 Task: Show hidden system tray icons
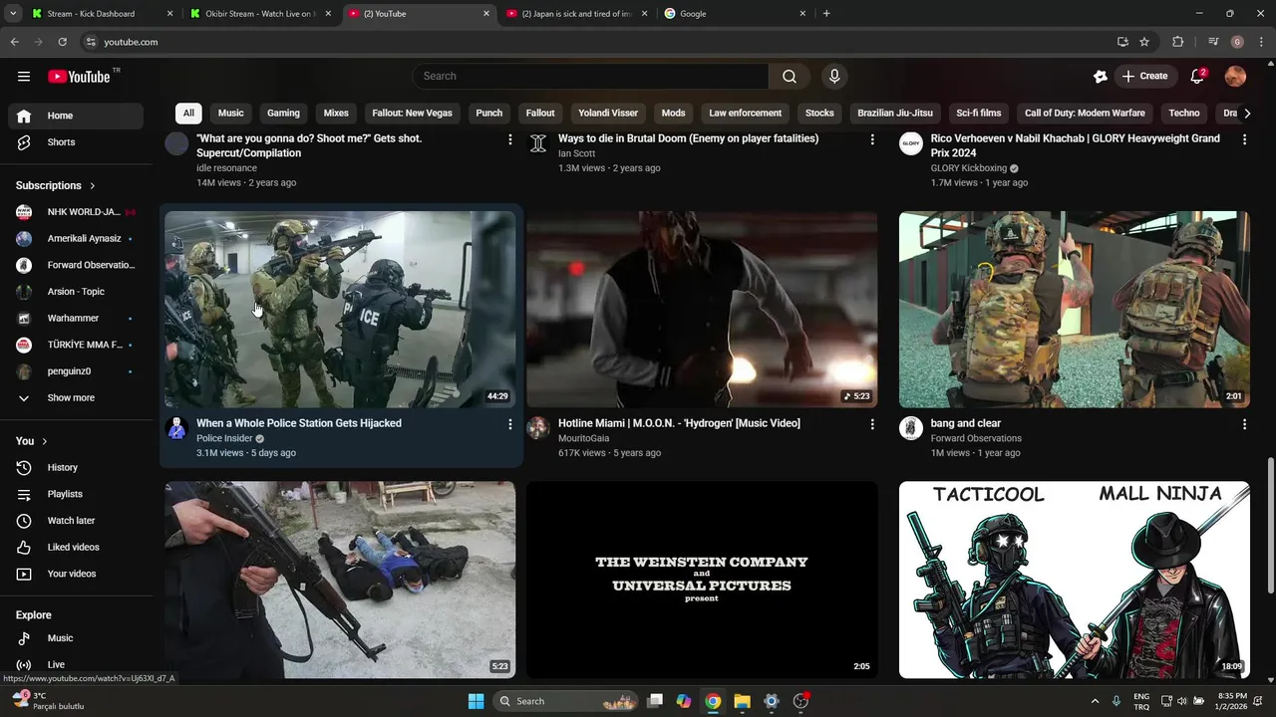[1095, 701]
